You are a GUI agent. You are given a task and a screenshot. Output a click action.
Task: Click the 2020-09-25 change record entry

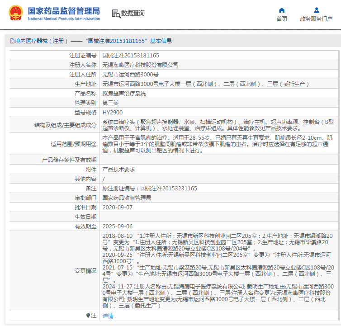tap(217, 258)
